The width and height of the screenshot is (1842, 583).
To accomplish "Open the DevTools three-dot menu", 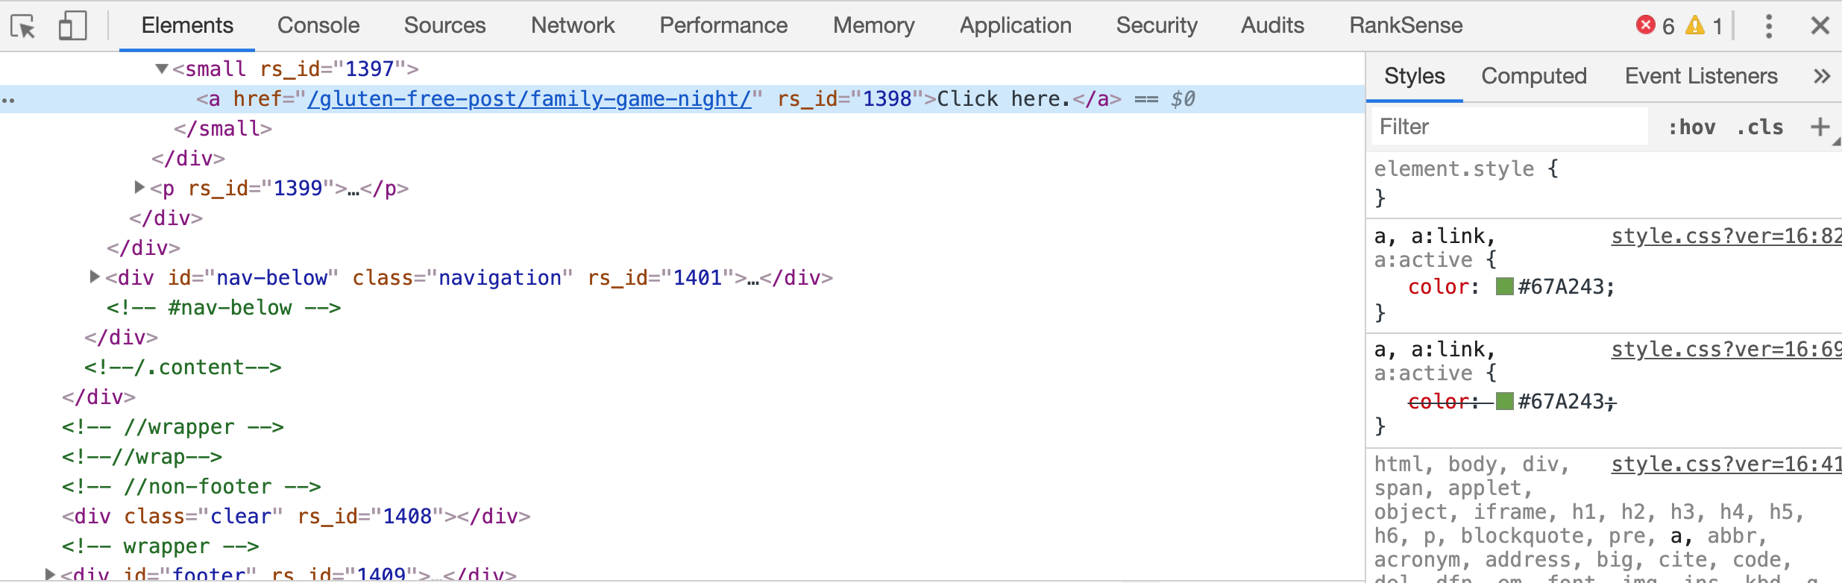I will point(1768,26).
